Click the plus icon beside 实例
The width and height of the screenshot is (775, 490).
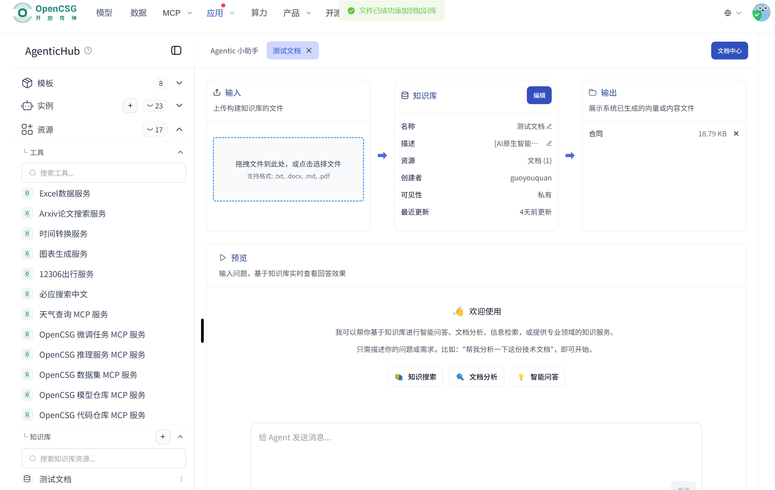[x=130, y=105]
